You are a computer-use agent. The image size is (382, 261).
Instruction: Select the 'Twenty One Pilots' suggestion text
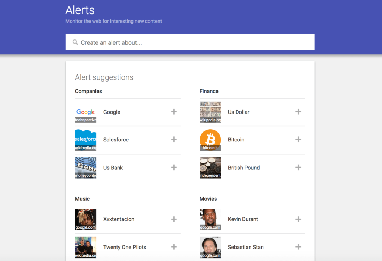tap(125, 247)
